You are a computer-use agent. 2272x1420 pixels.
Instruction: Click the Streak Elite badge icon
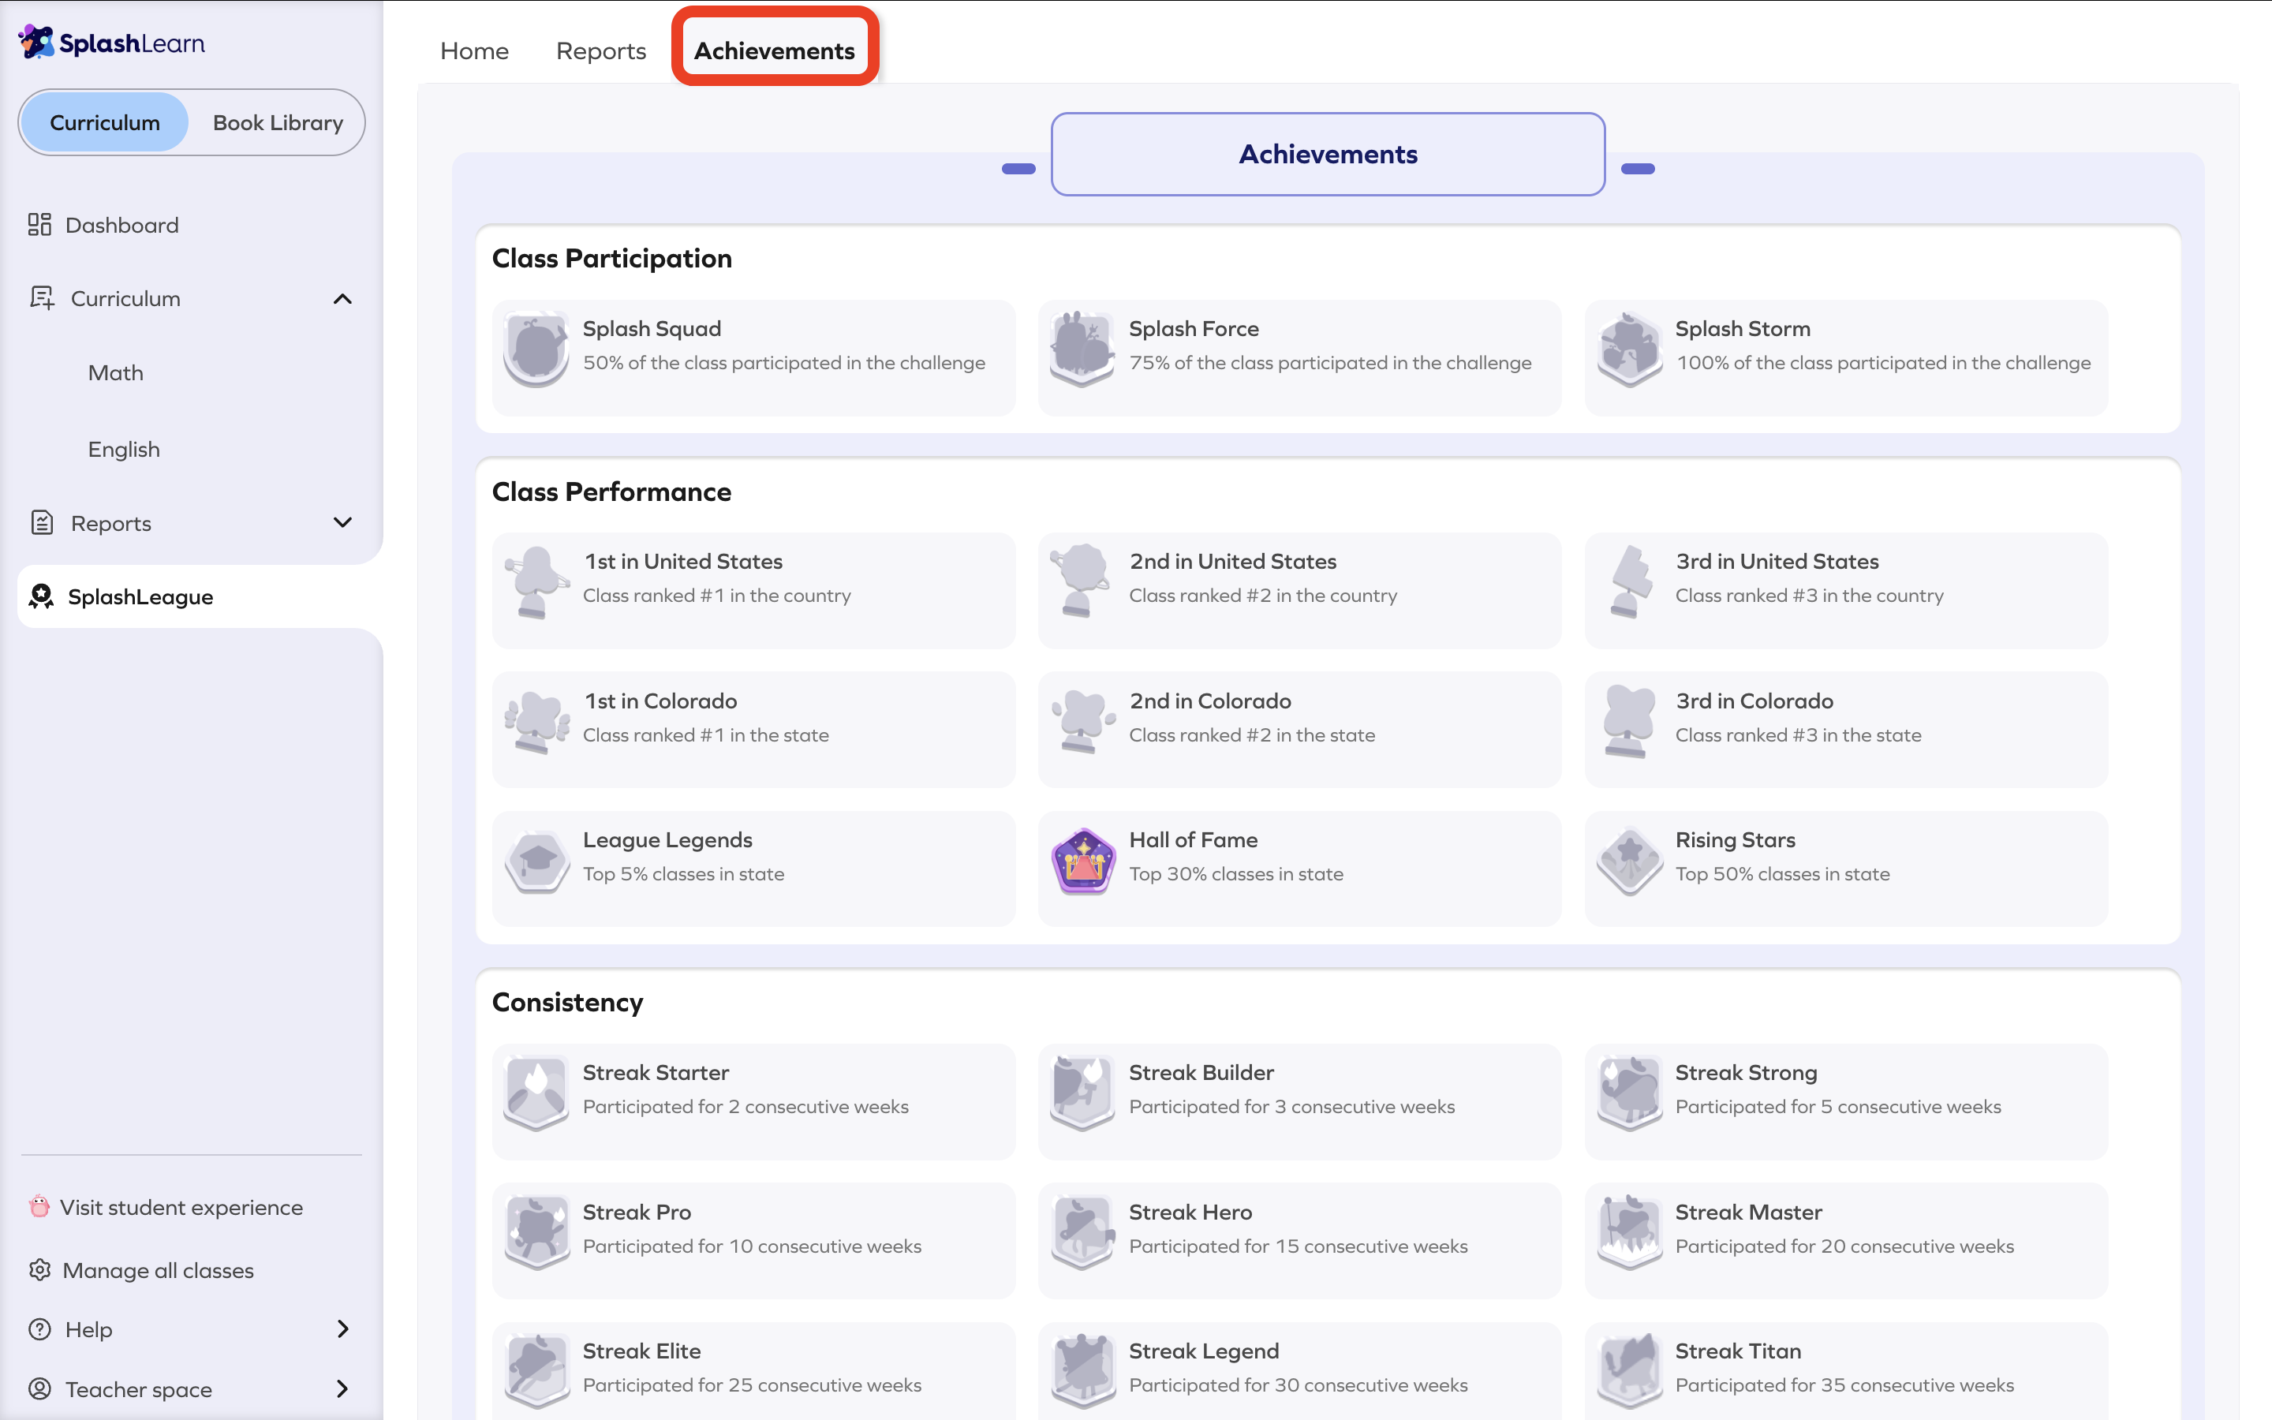pyautogui.click(x=536, y=1372)
